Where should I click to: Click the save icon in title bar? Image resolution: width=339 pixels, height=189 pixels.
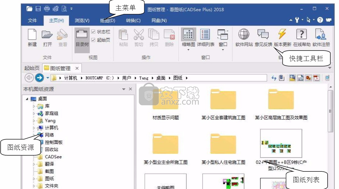(38, 9)
